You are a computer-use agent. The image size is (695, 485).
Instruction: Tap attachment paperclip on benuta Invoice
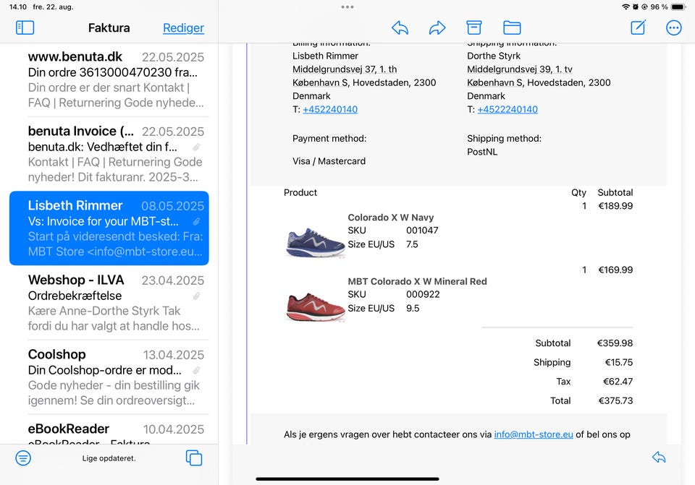point(196,147)
